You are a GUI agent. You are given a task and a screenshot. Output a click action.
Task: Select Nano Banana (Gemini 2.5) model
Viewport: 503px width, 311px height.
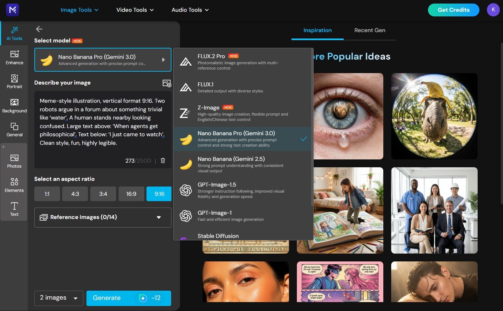pyautogui.click(x=243, y=164)
